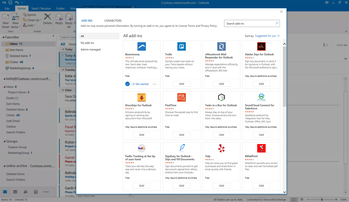Open the Calendar view icon in navigation bar
This screenshot has height=202, width=349.
tap(15, 192)
